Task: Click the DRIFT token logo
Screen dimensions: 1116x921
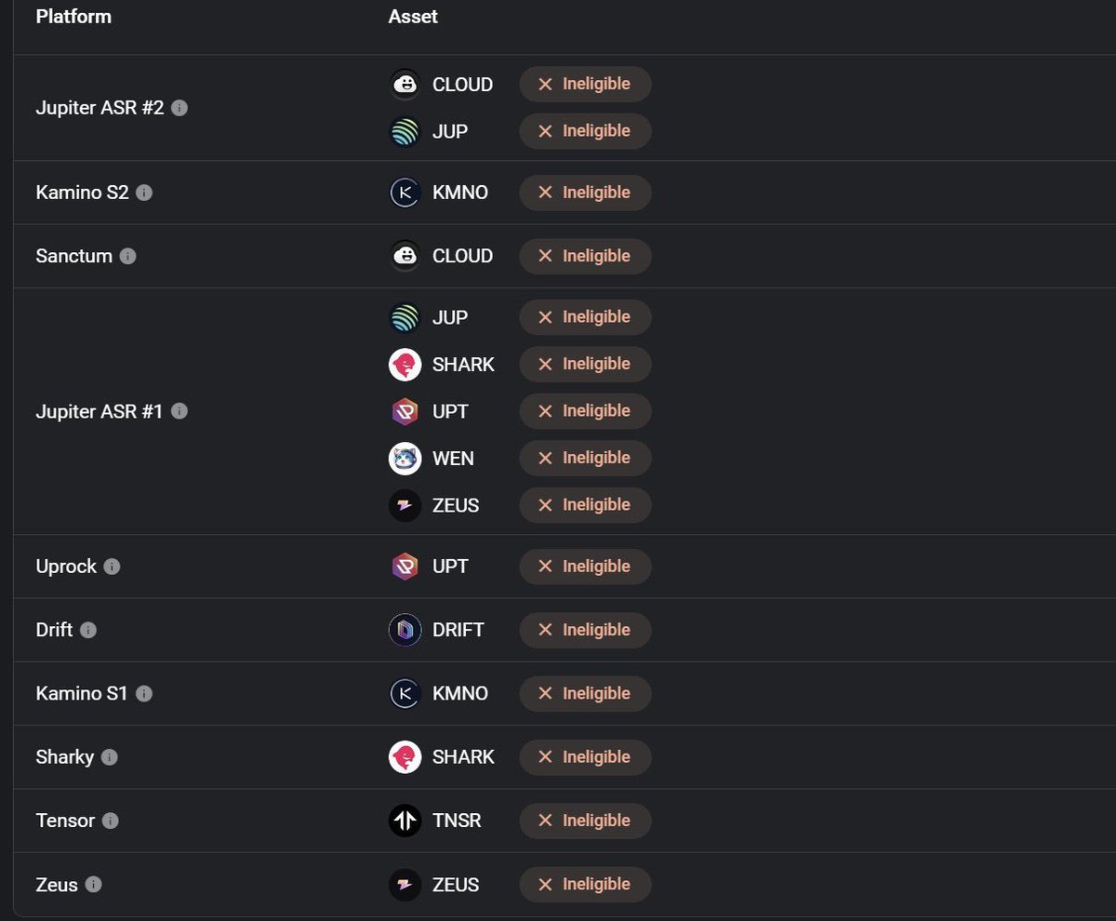Action: pos(405,630)
